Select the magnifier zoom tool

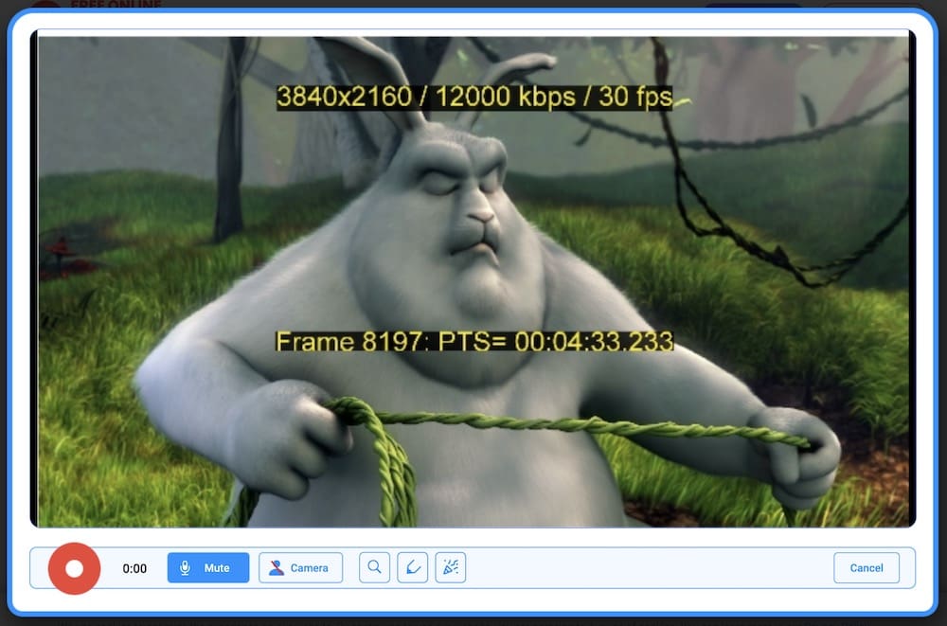click(374, 568)
